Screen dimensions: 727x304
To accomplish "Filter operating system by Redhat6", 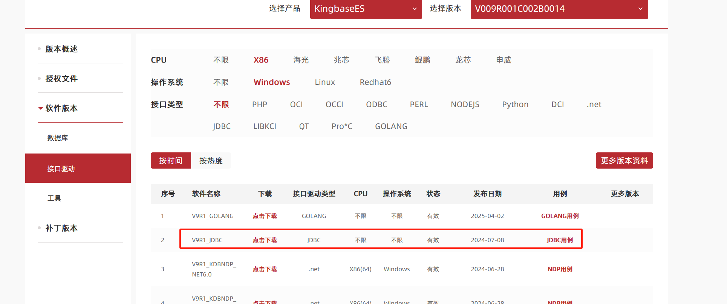I will [x=375, y=82].
